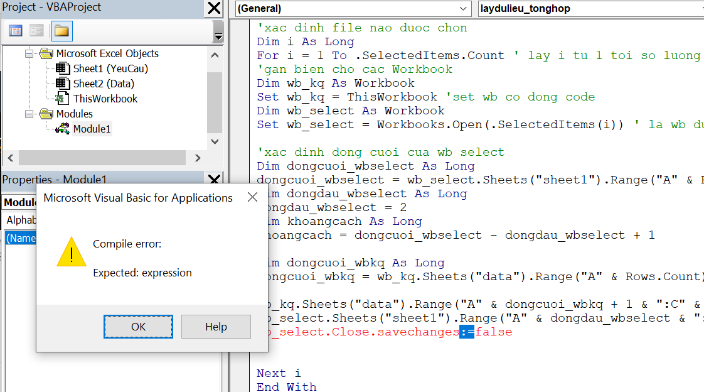The height and width of the screenshot is (392, 704).
Task: Click the Project tree vertical scrollbar thumb
Action: click(x=215, y=102)
